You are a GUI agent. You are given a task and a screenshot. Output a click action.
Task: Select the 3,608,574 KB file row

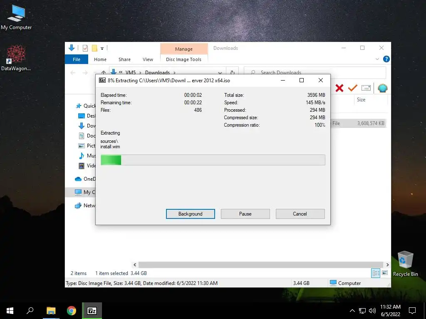(359, 123)
